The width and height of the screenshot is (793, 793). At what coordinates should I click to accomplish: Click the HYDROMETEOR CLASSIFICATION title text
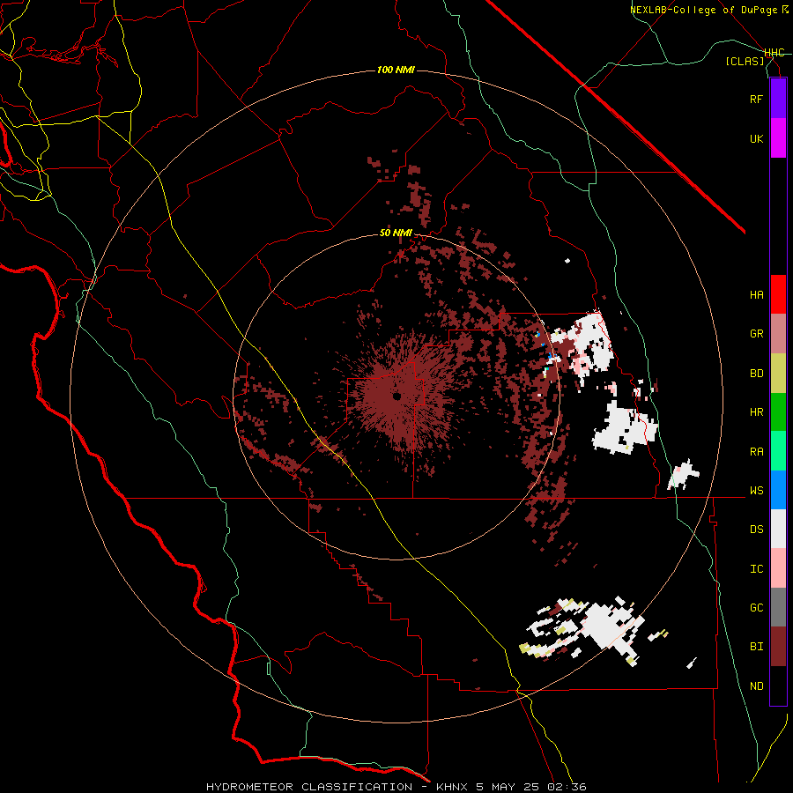tap(309, 787)
